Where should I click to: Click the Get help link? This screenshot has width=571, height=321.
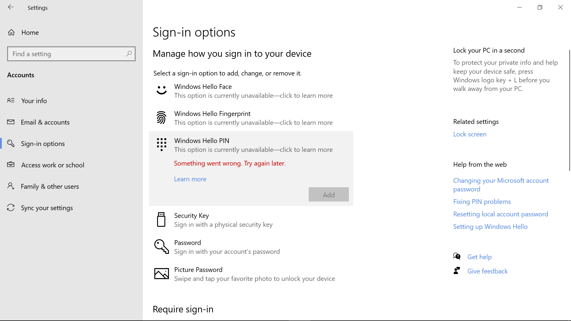tap(479, 257)
